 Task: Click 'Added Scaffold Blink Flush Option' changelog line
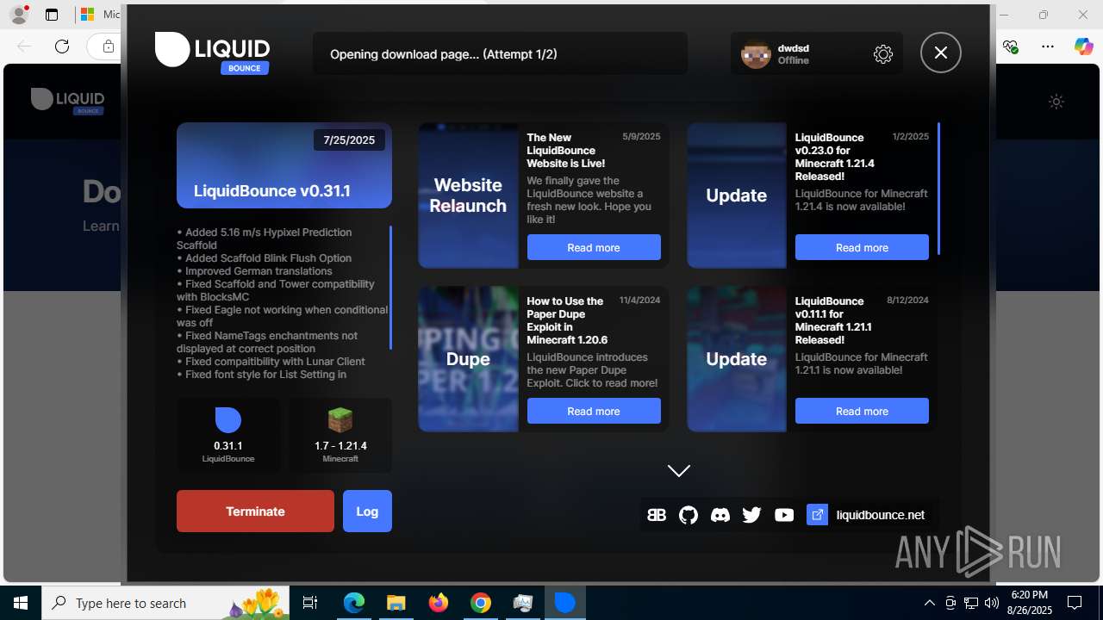[x=265, y=258]
